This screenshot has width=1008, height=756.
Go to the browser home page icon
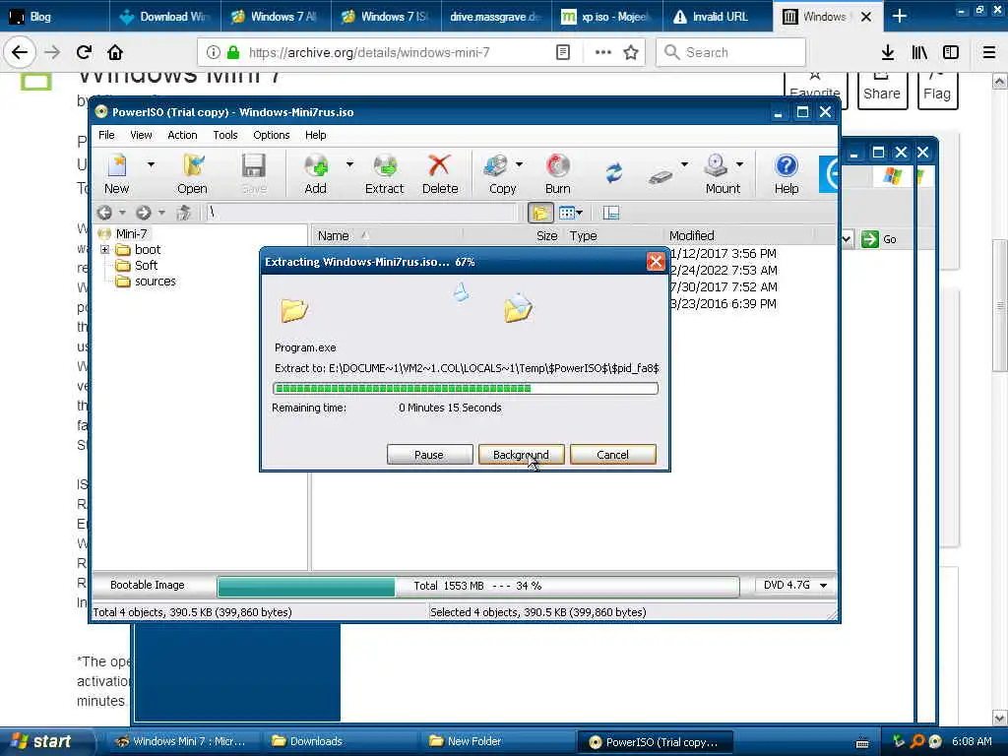coord(115,52)
